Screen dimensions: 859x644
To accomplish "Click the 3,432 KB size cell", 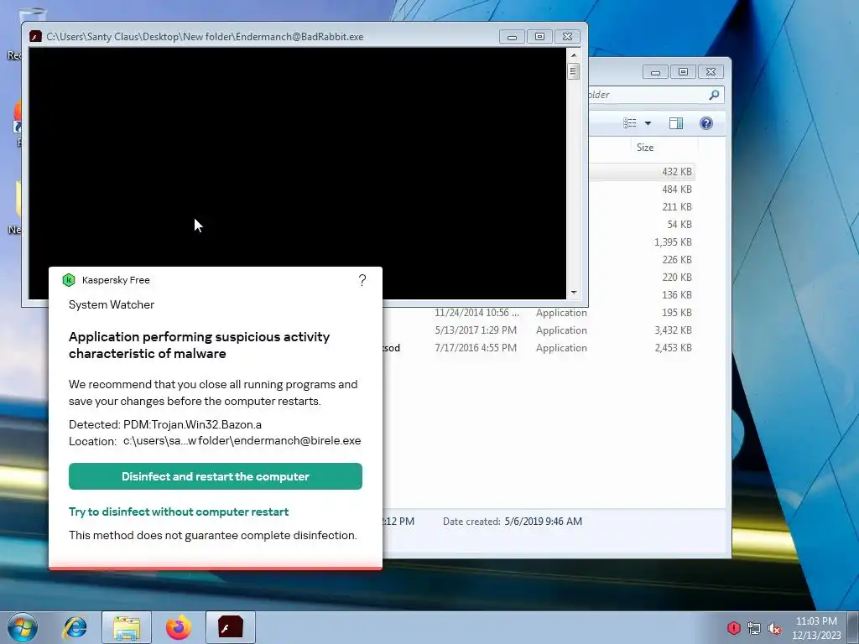I will 673,330.
